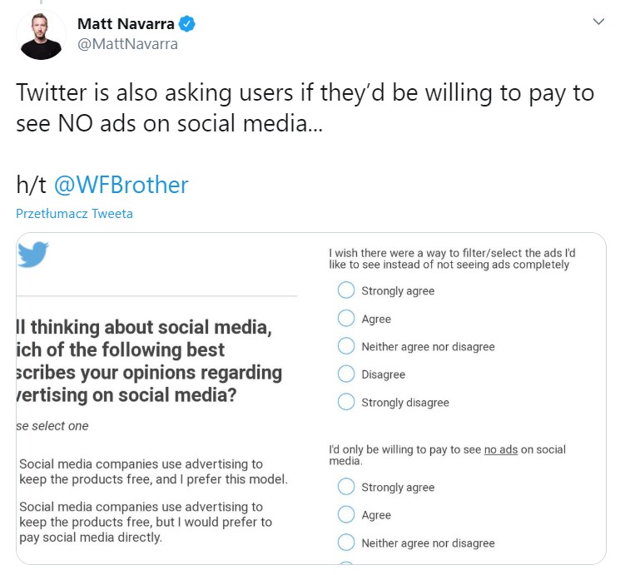The width and height of the screenshot is (620, 575).
Task: Choose Neither agree nor disagree for pay no ads
Action: (x=346, y=543)
